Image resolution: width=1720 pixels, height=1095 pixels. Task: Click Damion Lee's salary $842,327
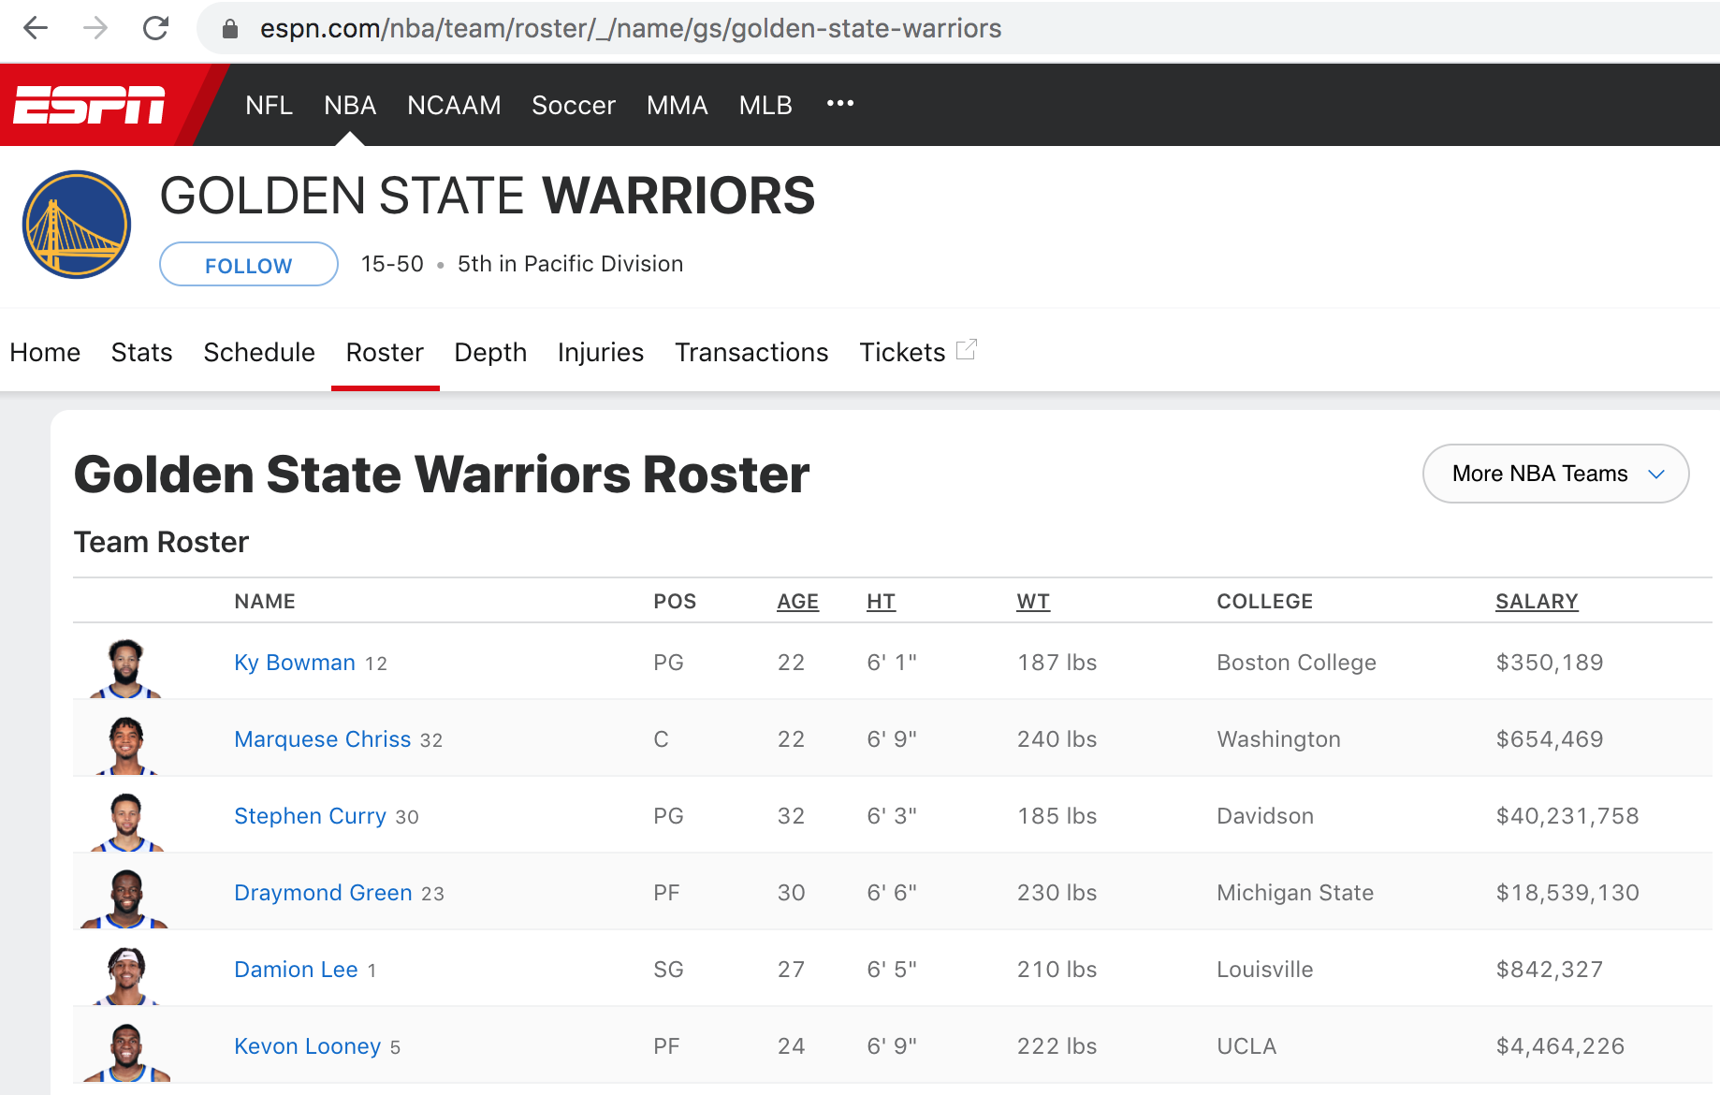click(1550, 970)
